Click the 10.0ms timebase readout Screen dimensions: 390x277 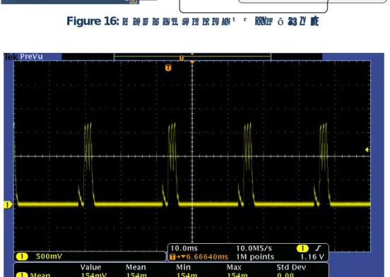pyautogui.click(x=184, y=248)
